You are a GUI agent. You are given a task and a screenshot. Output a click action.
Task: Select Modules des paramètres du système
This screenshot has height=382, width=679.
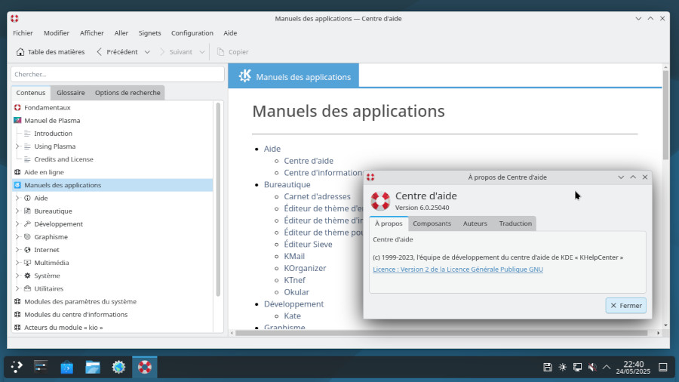click(x=80, y=301)
